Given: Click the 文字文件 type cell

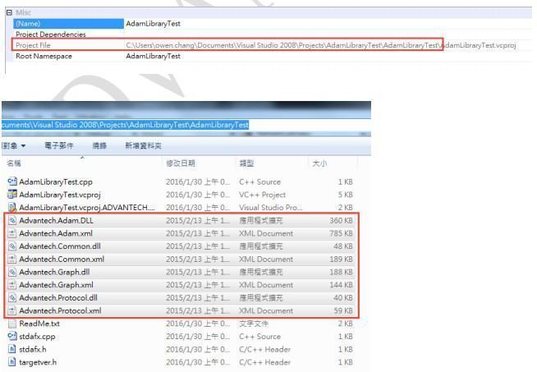Looking at the screenshot, I should tap(254, 324).
